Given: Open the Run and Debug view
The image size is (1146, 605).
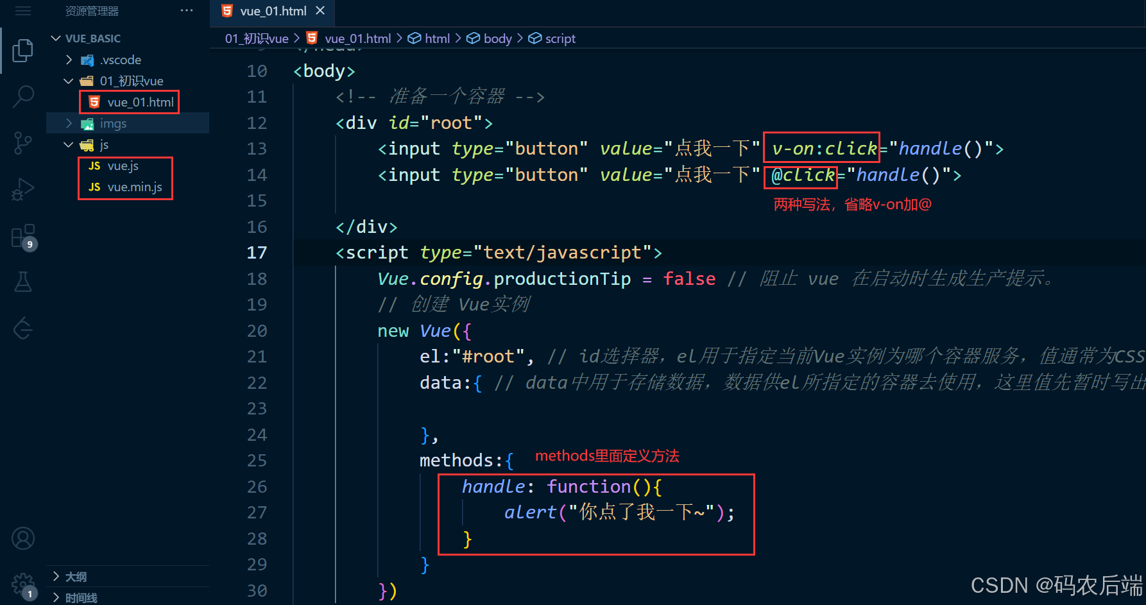Looking at the screenshot, I should (x=23, y=189).
